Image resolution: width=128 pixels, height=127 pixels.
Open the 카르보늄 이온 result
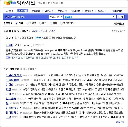point(14,108)
